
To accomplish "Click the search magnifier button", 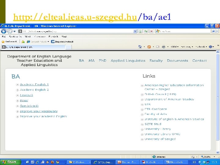I will click(213, 31).
